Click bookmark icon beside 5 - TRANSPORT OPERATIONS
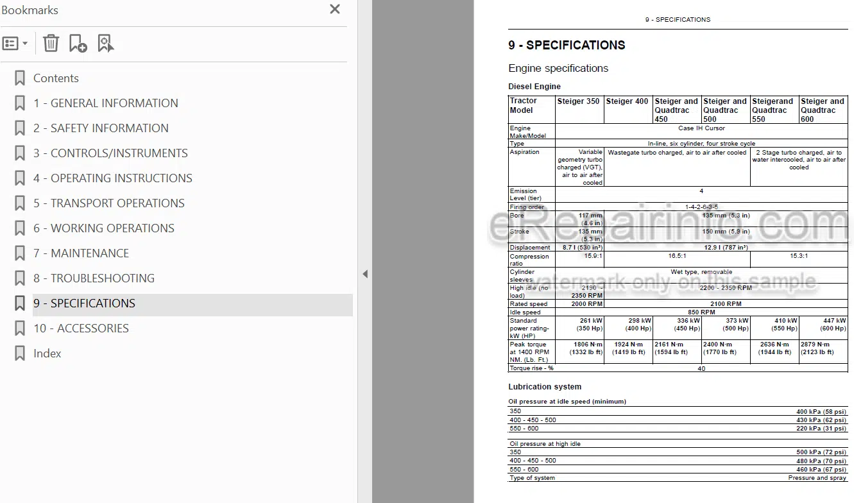The width and height of the screenshot is (854, 503). [20, 203]
